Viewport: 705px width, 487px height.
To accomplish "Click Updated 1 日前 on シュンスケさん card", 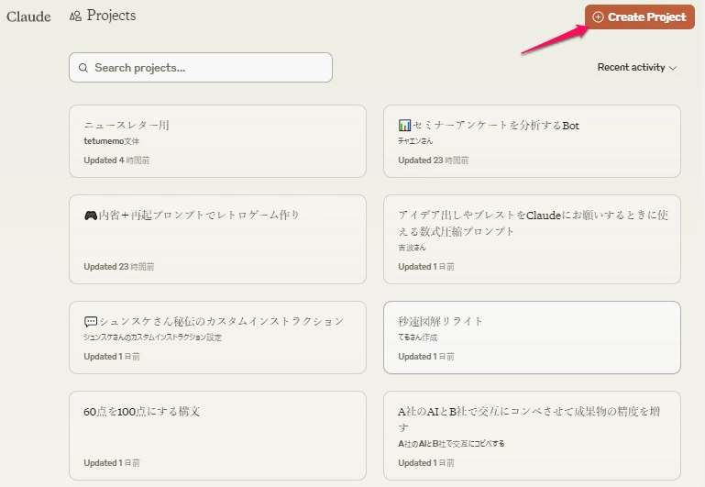I will (112, 357).
